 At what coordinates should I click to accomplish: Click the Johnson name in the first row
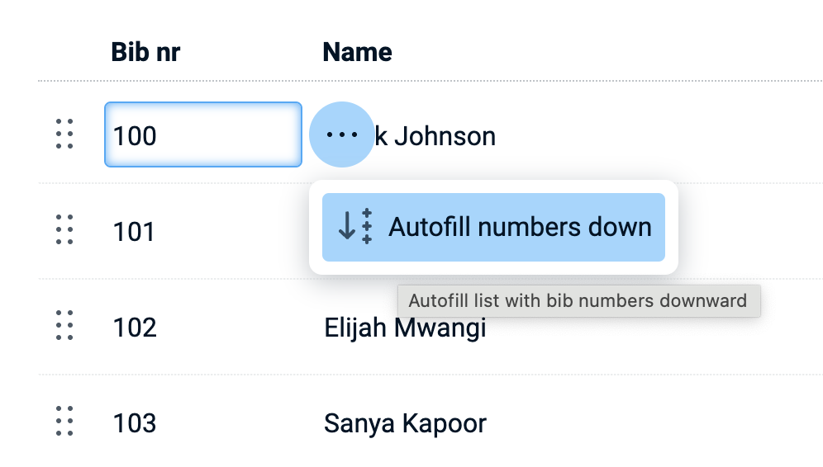point(436,135)
